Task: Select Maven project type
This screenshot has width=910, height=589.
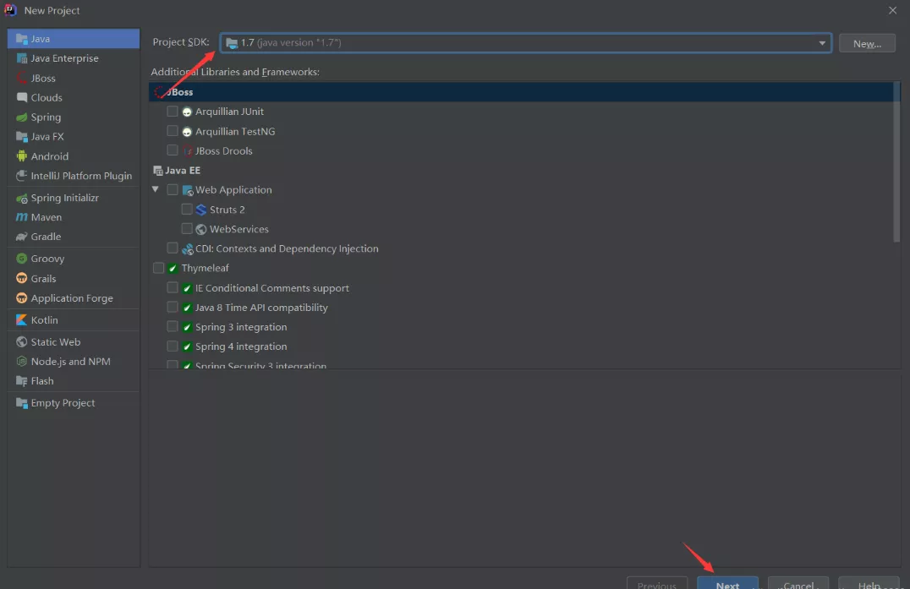Action: coord(73,217)
